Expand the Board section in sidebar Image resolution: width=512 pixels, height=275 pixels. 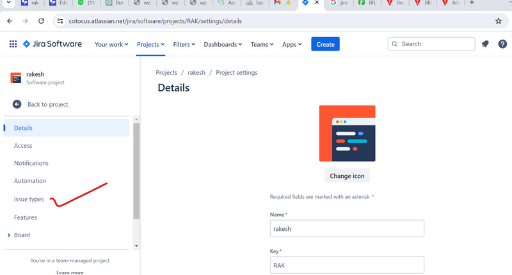pyautogui.click(x=8, y=235)
